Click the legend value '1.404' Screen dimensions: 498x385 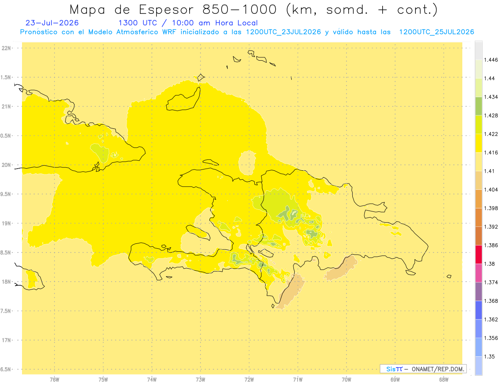pyautogui.click(x=491, y=189)
